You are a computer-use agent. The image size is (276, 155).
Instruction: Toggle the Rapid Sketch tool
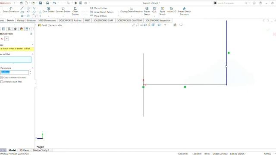pos(162,11)
